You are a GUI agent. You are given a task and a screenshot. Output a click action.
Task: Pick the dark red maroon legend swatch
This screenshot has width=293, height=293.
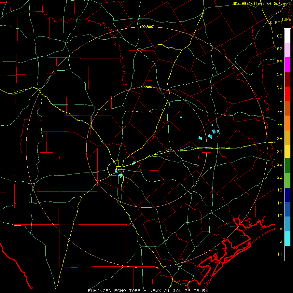tap(287, 79)
